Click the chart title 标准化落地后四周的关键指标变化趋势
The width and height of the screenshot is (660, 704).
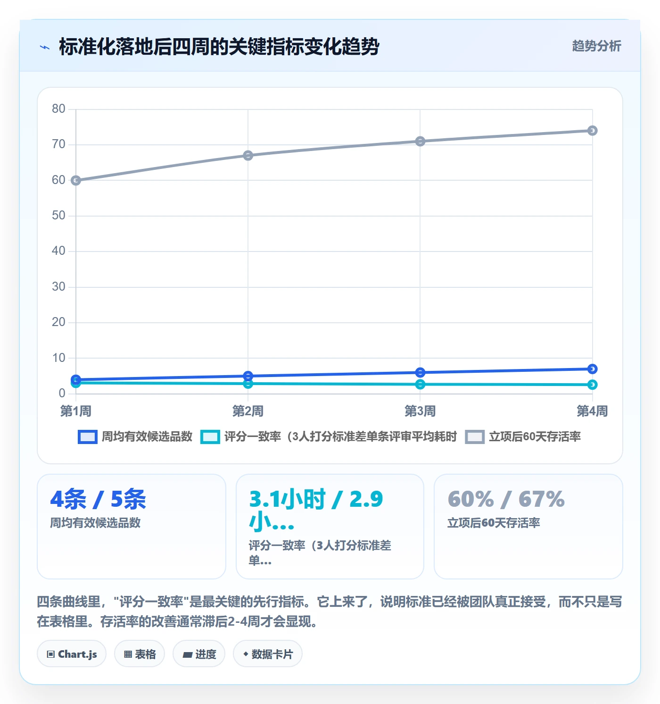pos(219,47)
